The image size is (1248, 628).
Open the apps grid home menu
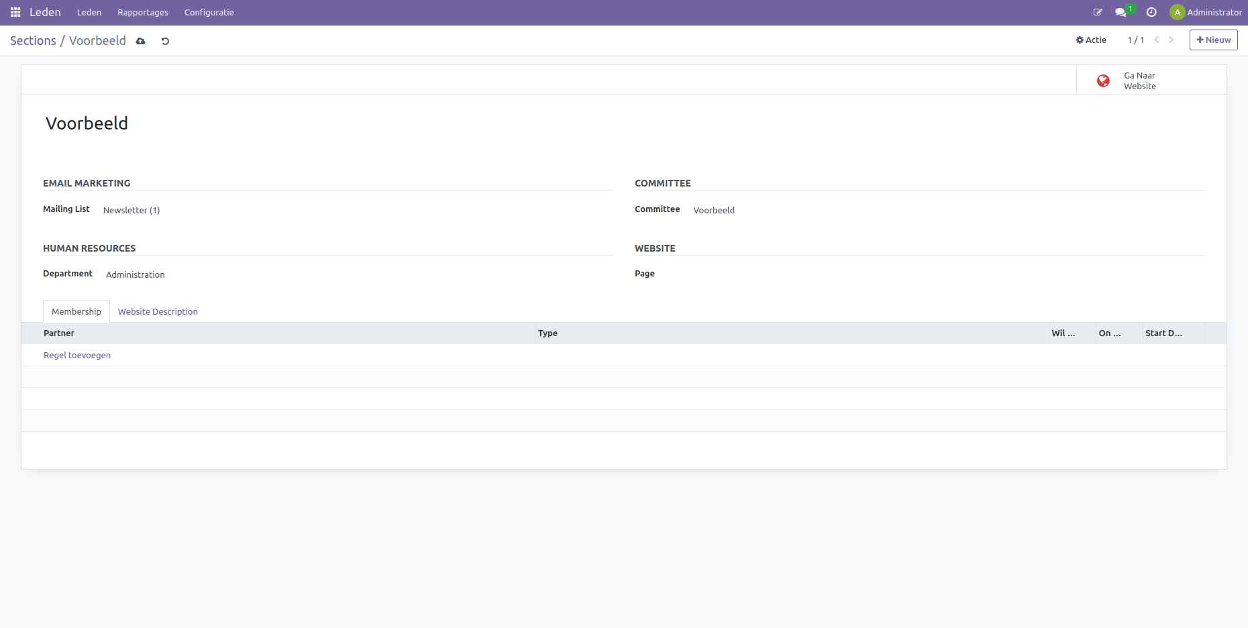[x=15, y=12]
